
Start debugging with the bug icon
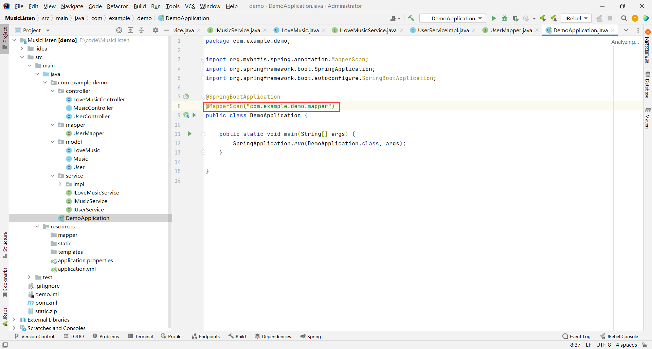point(505,18)
